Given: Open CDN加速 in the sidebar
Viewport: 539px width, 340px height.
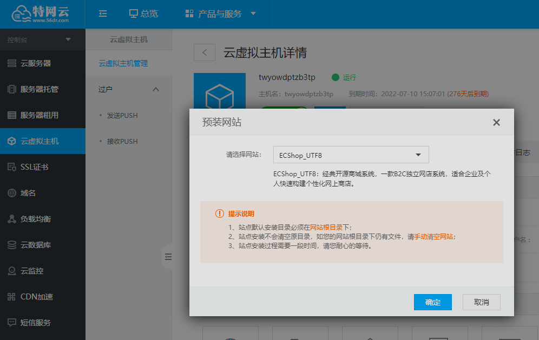Looking at the screenshot, I should tap(43, 297).
